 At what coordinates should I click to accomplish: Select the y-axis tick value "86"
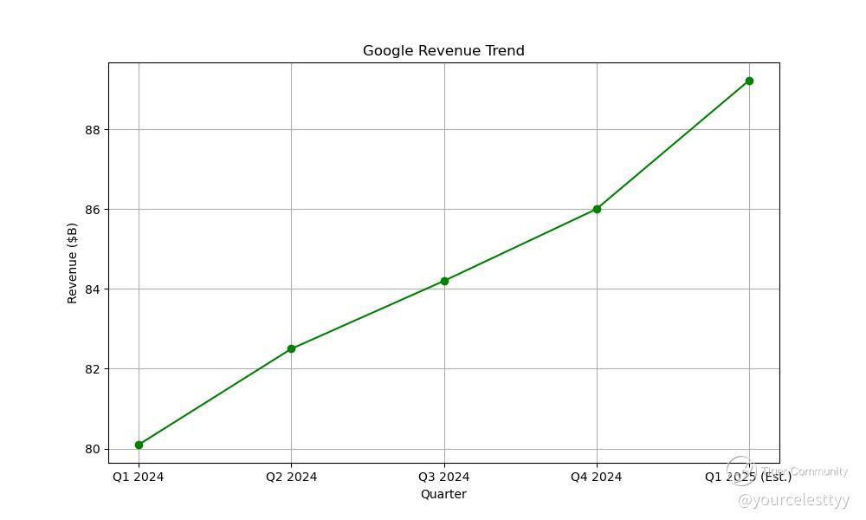point(93,210)
